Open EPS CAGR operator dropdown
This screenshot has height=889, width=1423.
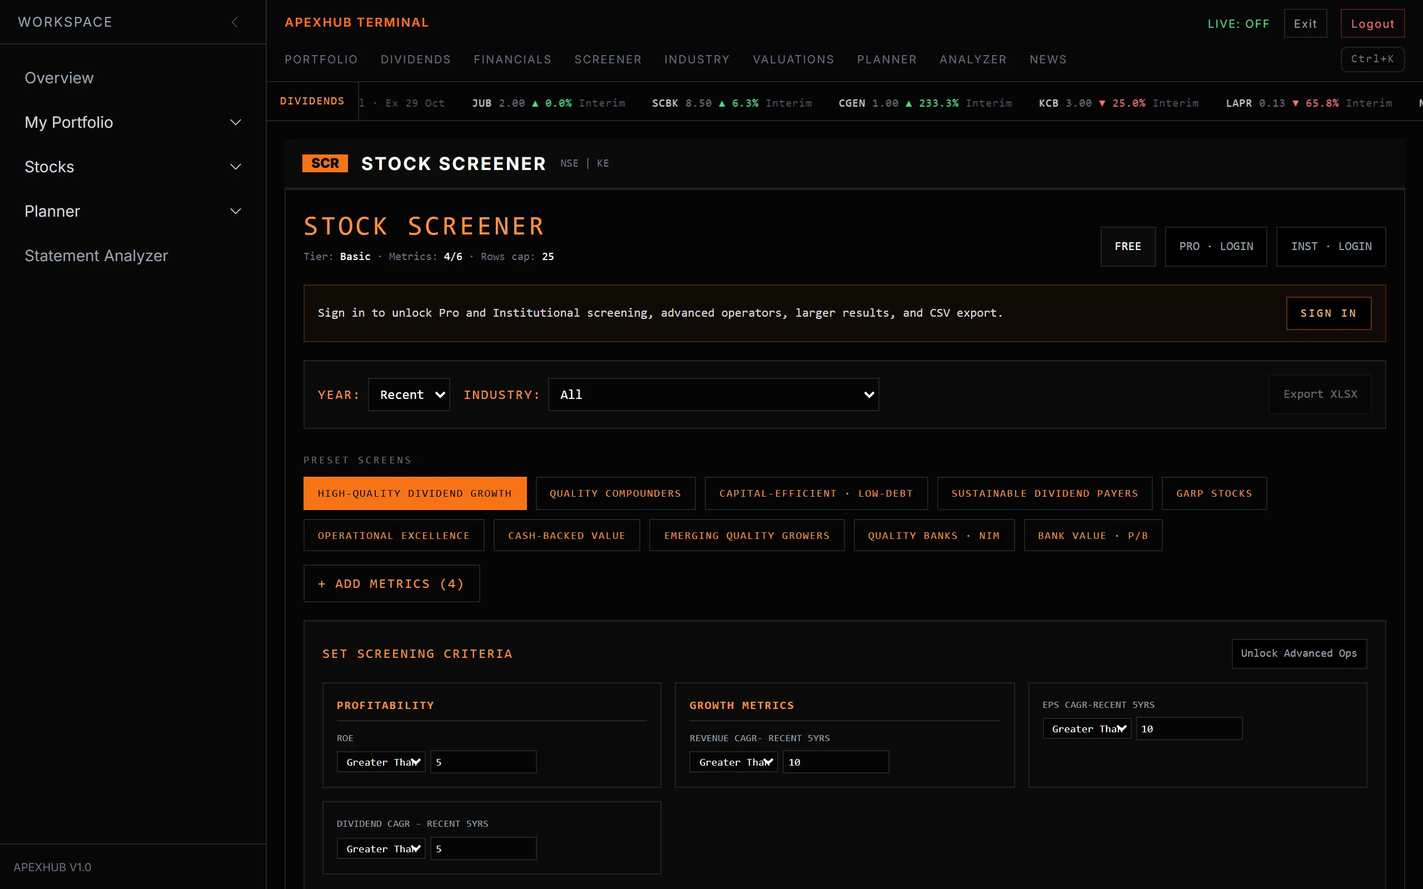coord(1087,729)
